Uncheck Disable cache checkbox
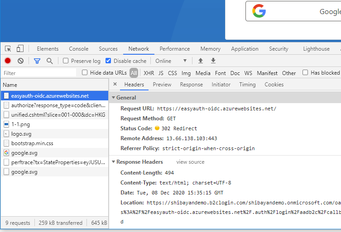Screen dimensions: 341x232 tap(108, 61)
